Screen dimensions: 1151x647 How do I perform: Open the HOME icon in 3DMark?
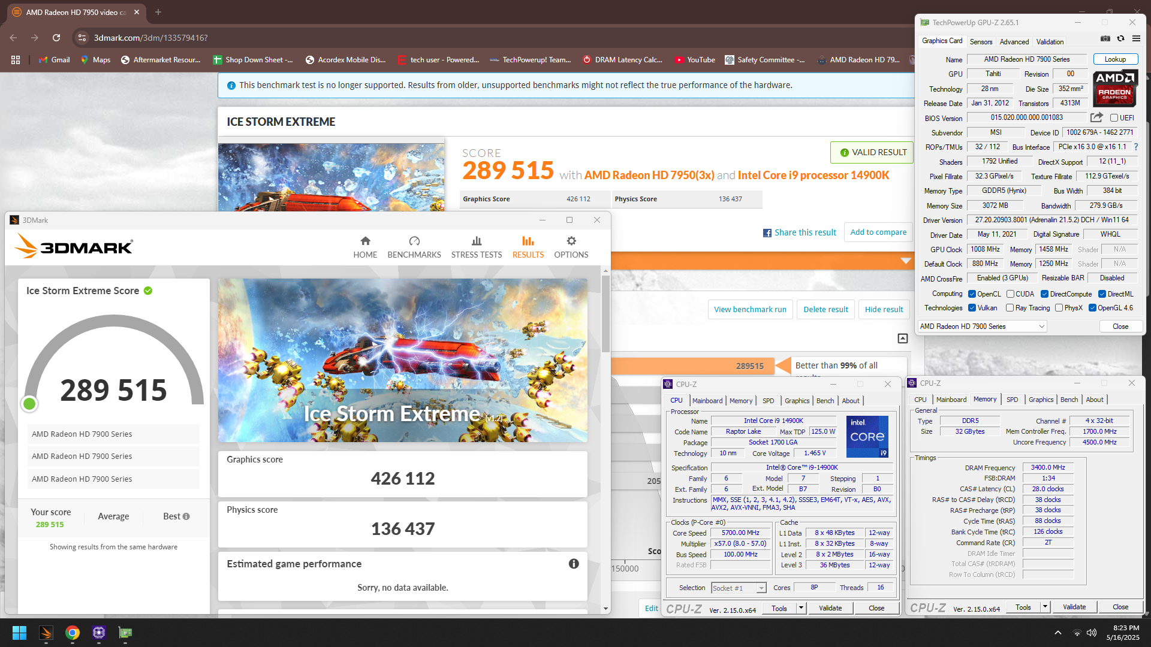[365, 241]
